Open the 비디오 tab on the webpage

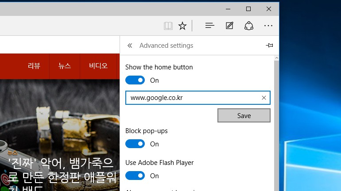(x=98, y=66)
